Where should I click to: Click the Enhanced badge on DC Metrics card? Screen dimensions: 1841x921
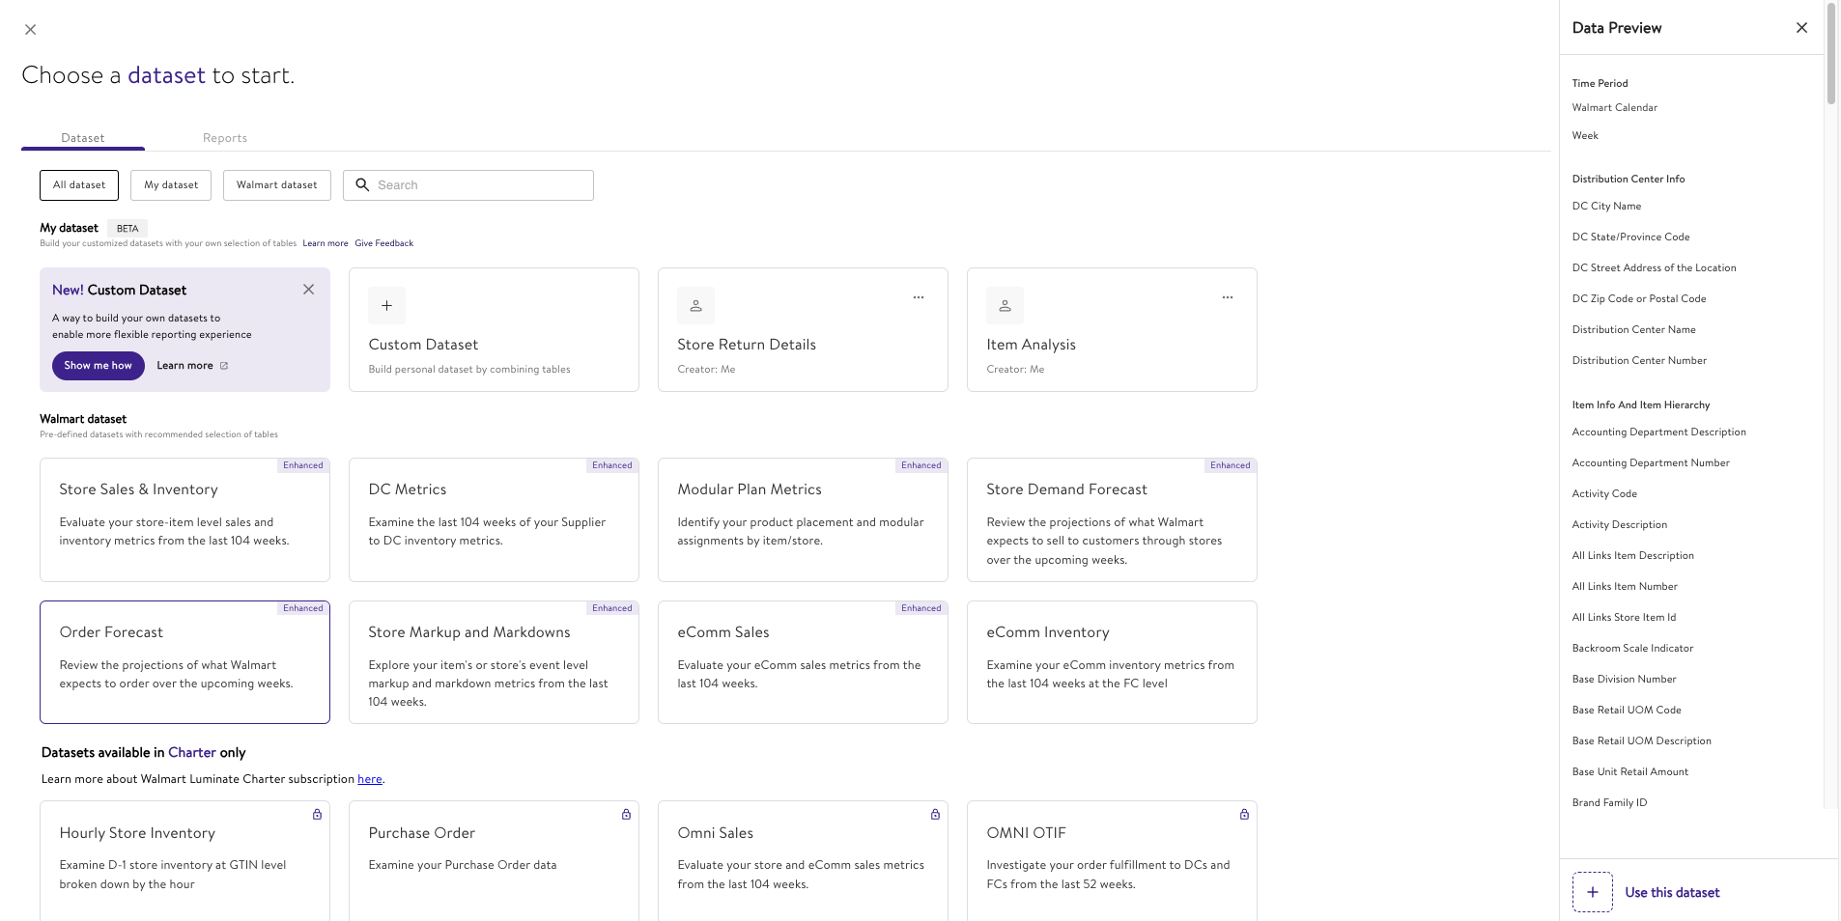612,465
